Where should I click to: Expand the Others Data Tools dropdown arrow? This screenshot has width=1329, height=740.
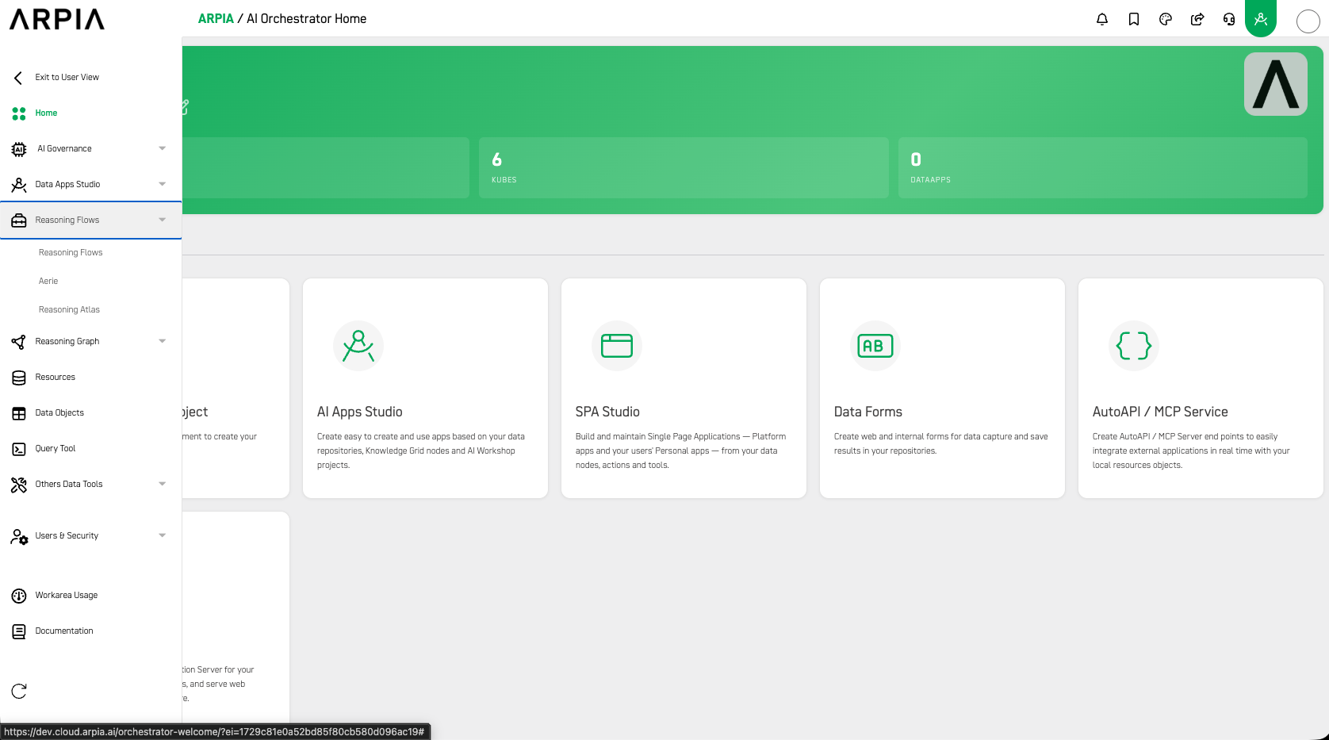pyautogui.click(x=163, y=484)
